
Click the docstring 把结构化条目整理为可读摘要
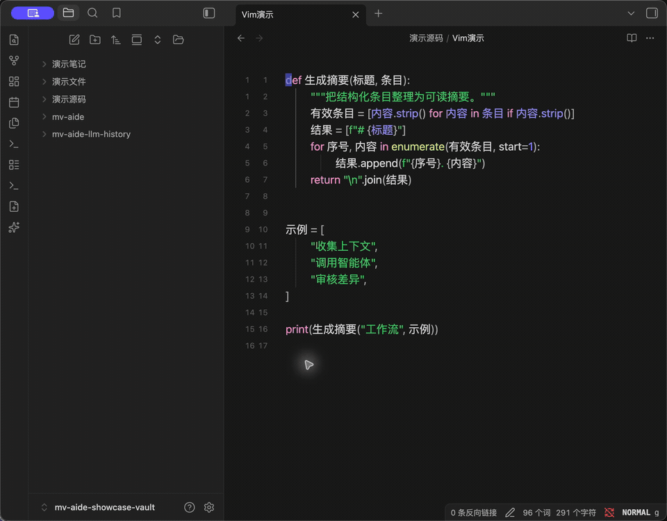[x=403, y=97]
